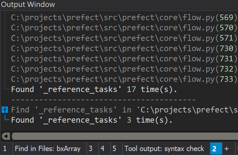The height and width of the screenshot is (155, 238).
Task: Click the left scroll arrow of horizontal scrollbar
Action: pyautogui.click(x=6, y=136)
